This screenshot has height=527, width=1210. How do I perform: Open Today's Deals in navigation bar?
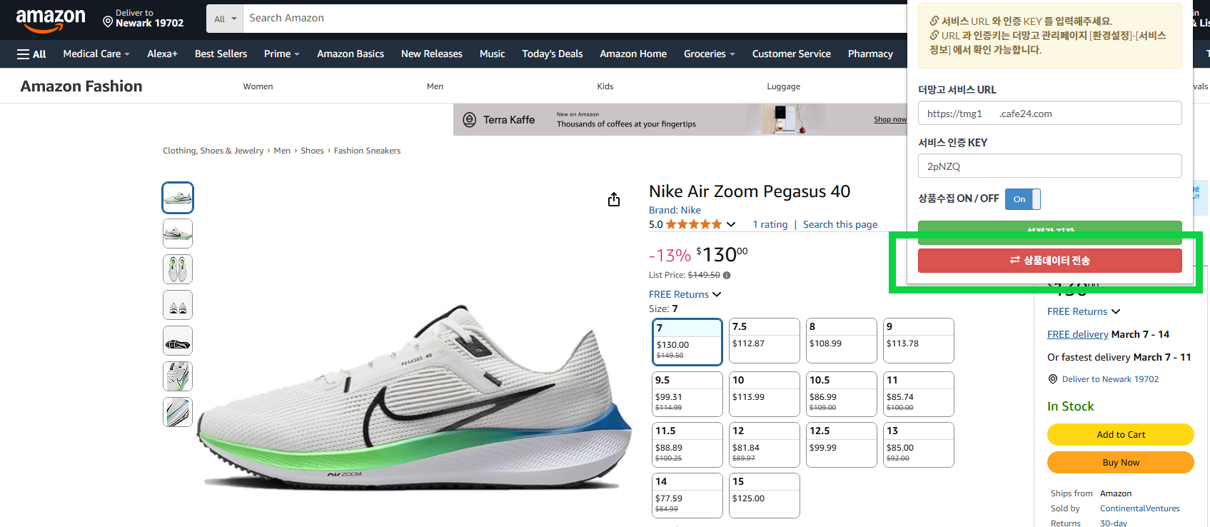coord(552,54)
